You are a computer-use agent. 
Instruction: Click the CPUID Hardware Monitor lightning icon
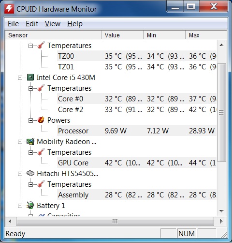9,9
